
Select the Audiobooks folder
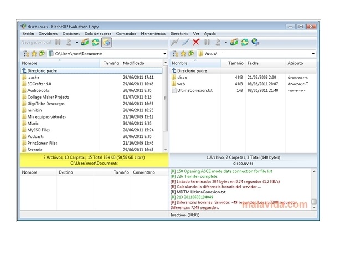click(91, 90)
